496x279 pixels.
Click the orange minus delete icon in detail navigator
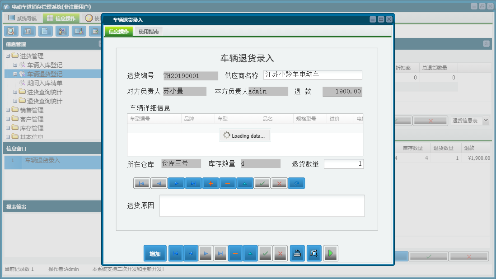(x=228, y=183)
